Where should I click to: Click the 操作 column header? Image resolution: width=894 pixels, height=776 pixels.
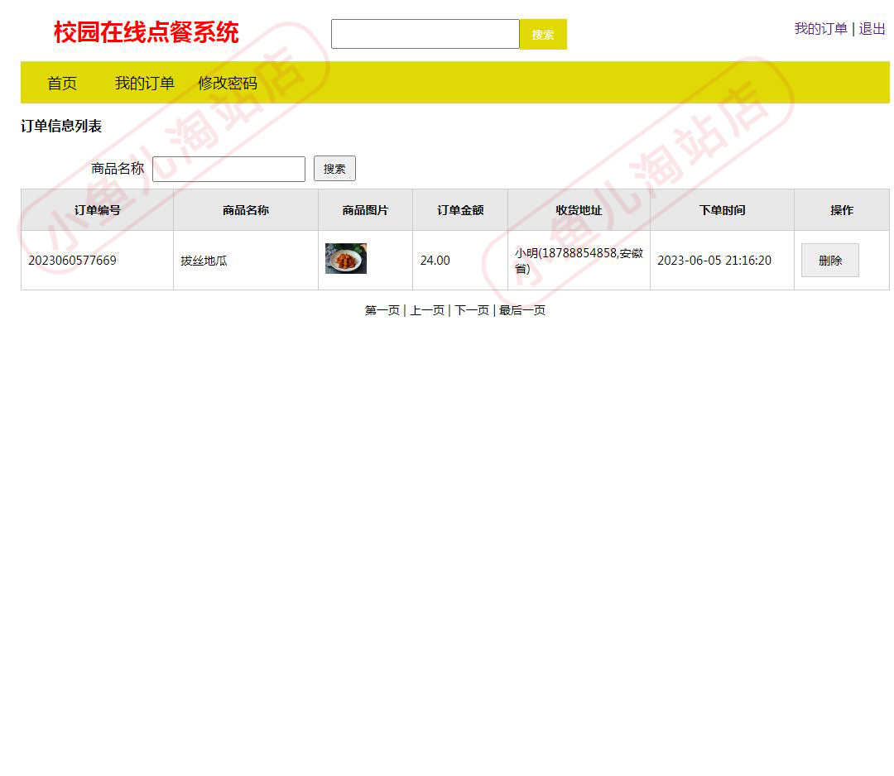(842, 210)
